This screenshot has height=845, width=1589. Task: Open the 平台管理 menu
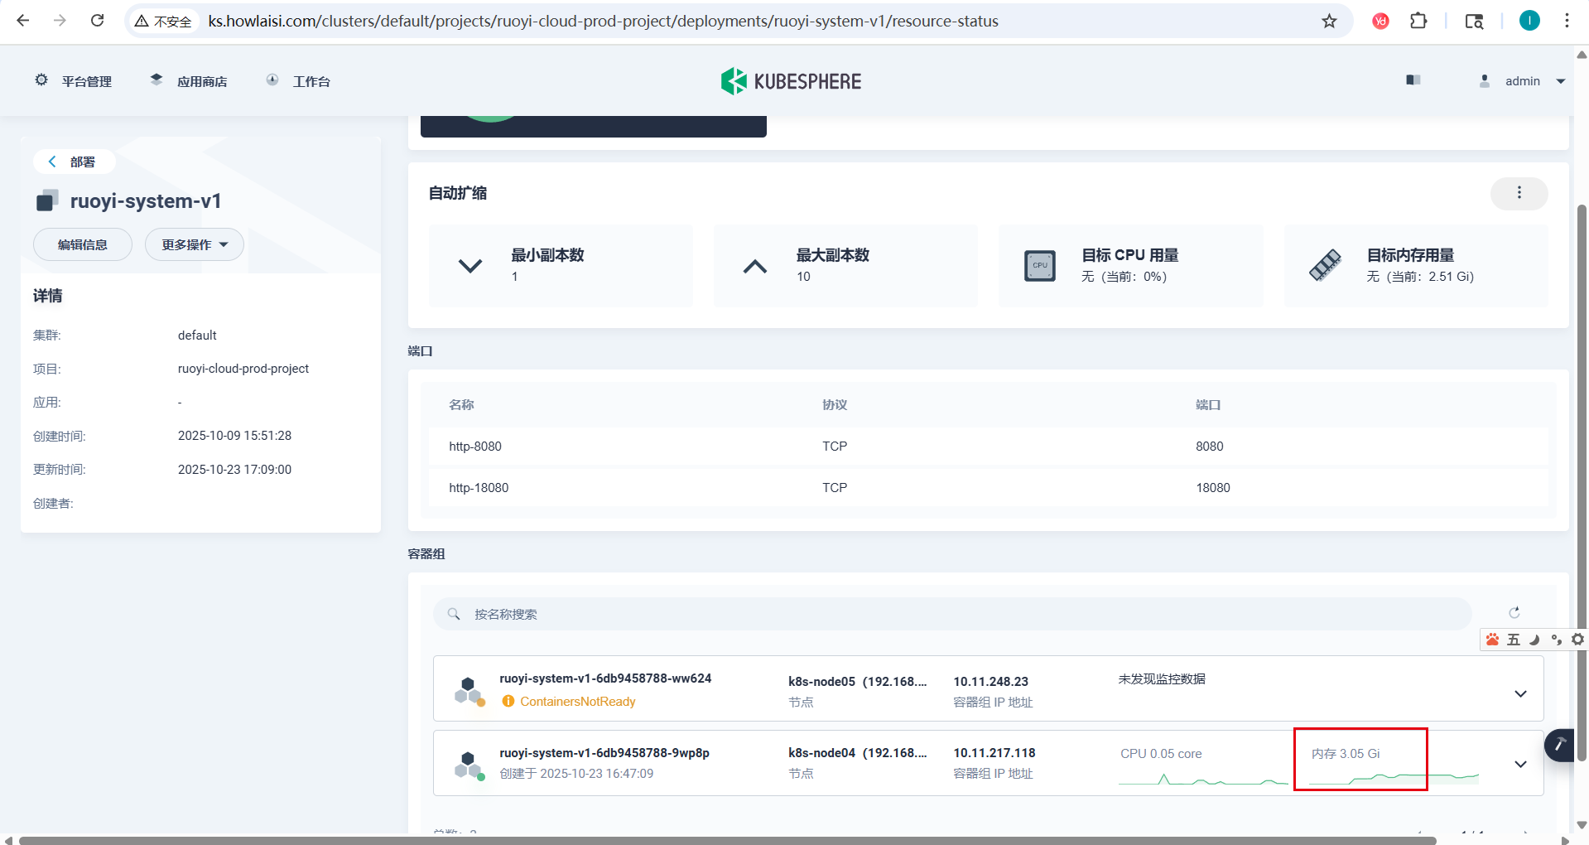[74, 81]
